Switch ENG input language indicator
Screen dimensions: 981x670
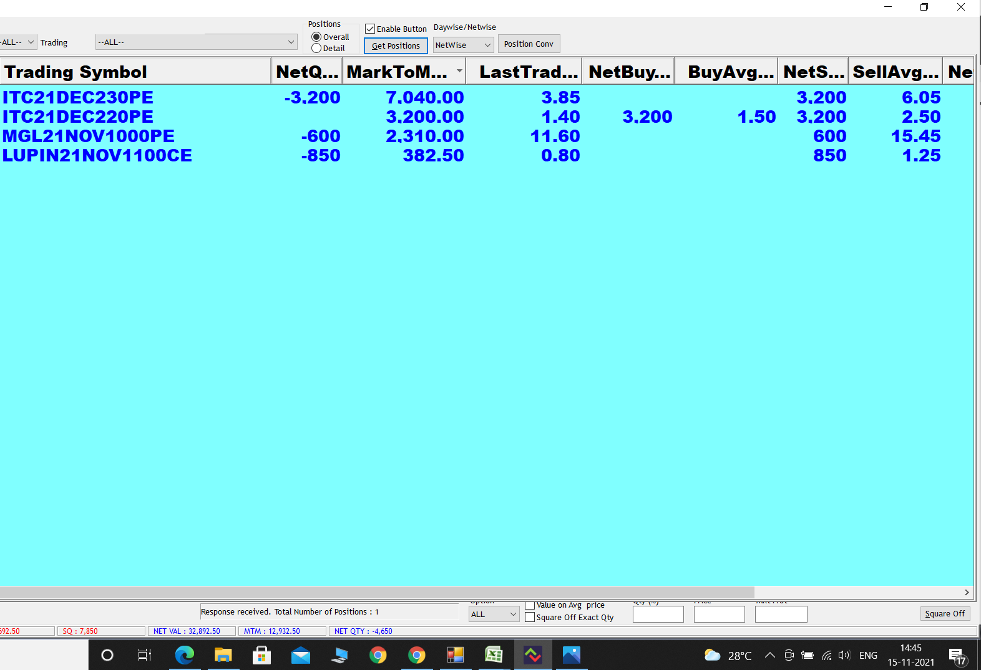coord(868,655)
